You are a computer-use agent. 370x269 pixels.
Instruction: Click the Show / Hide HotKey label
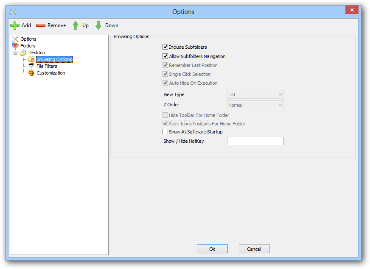tap(184, 141)
